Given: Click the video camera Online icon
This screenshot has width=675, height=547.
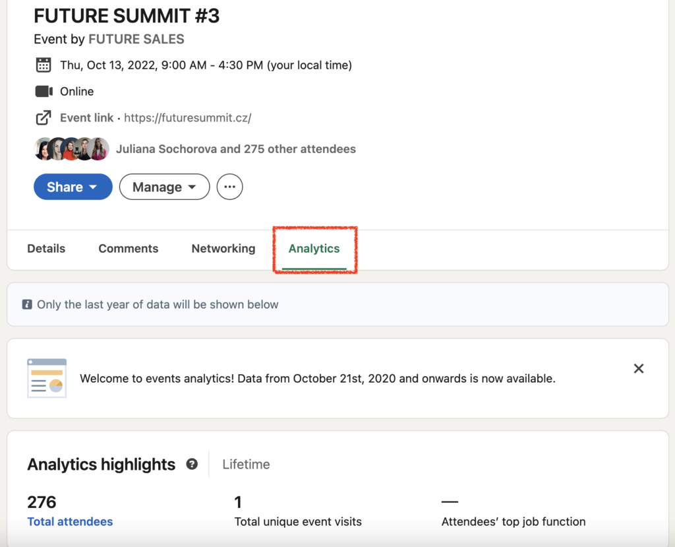Looking at the screenshot, I should 44,91.
